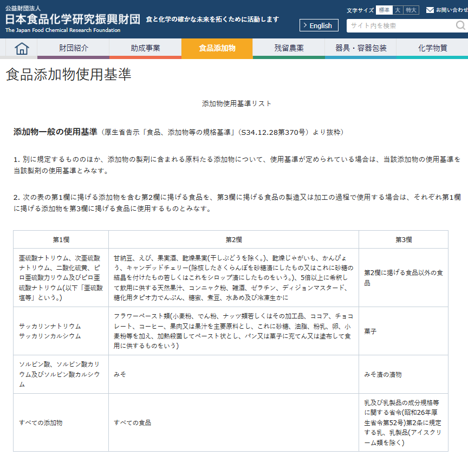Screen dimensions: 468x462
Task: Click the 文字サイズ label
Action: [x=360, y=10]
